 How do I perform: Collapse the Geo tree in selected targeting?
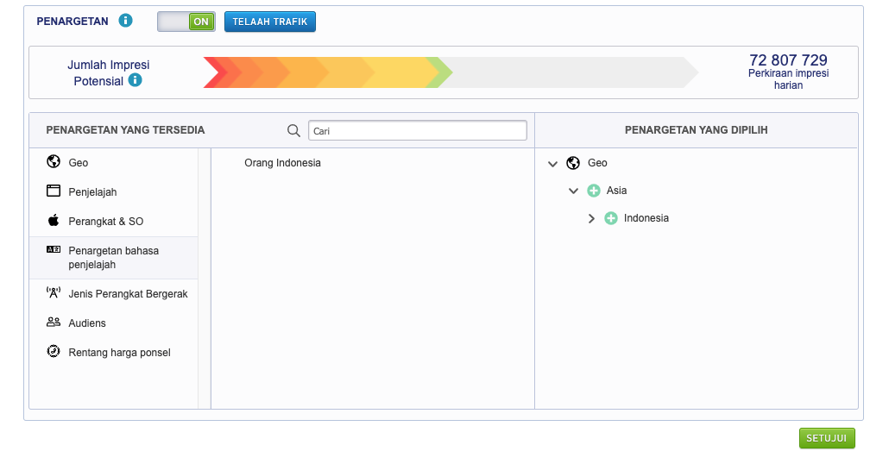click(x=553, y=163)
